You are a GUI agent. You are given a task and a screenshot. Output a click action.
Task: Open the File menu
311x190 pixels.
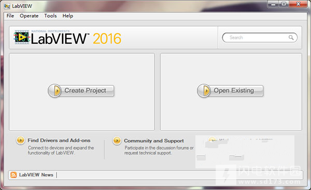point(10,16)
